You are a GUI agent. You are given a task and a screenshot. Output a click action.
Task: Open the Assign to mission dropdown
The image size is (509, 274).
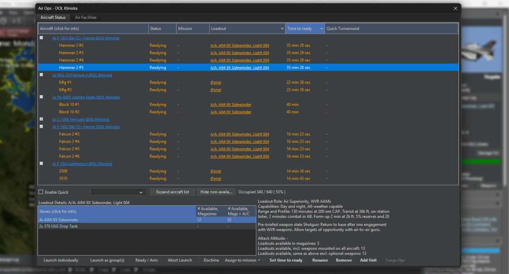pos(242,260)
